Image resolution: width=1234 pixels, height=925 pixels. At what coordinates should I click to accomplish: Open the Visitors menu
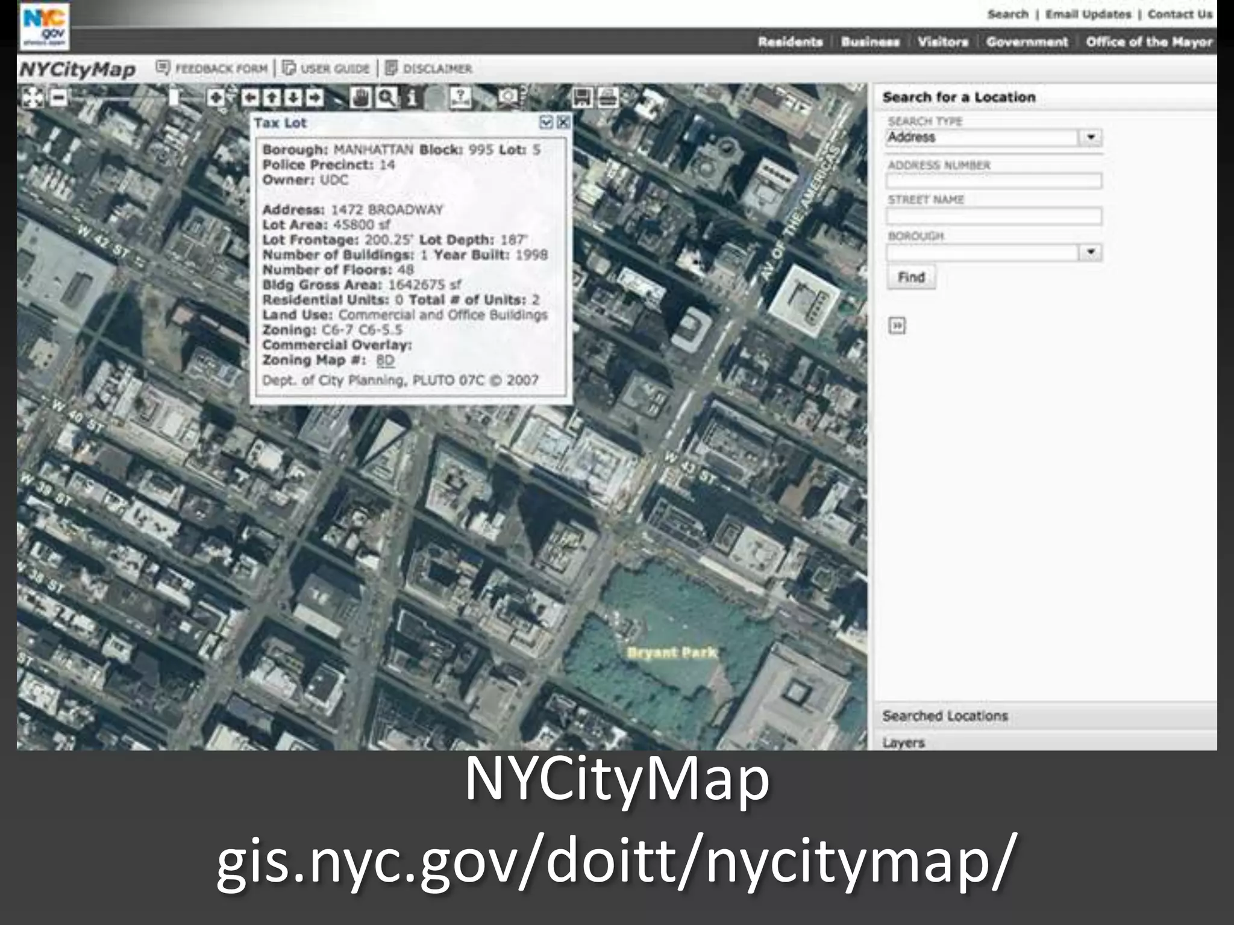click(943, 42)
